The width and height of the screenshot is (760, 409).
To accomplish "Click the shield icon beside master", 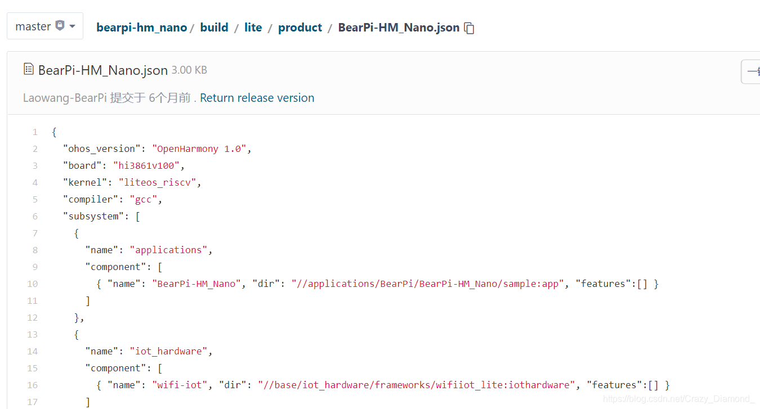I will click(x=60, y=26).
